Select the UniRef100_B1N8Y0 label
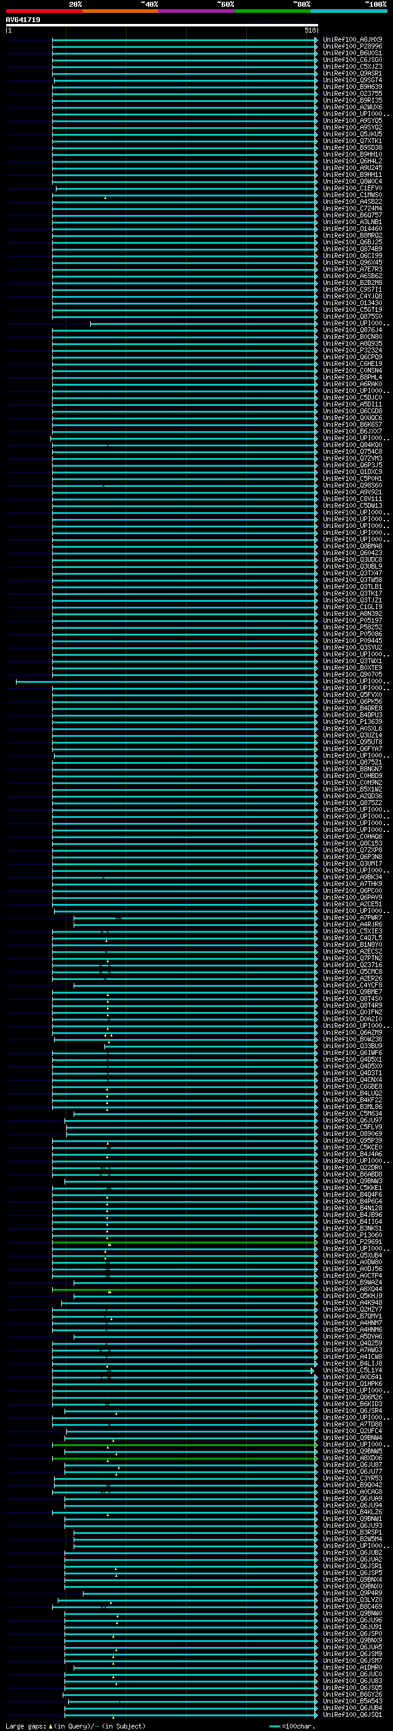The image size is (393, 1731). click(352, 945)
